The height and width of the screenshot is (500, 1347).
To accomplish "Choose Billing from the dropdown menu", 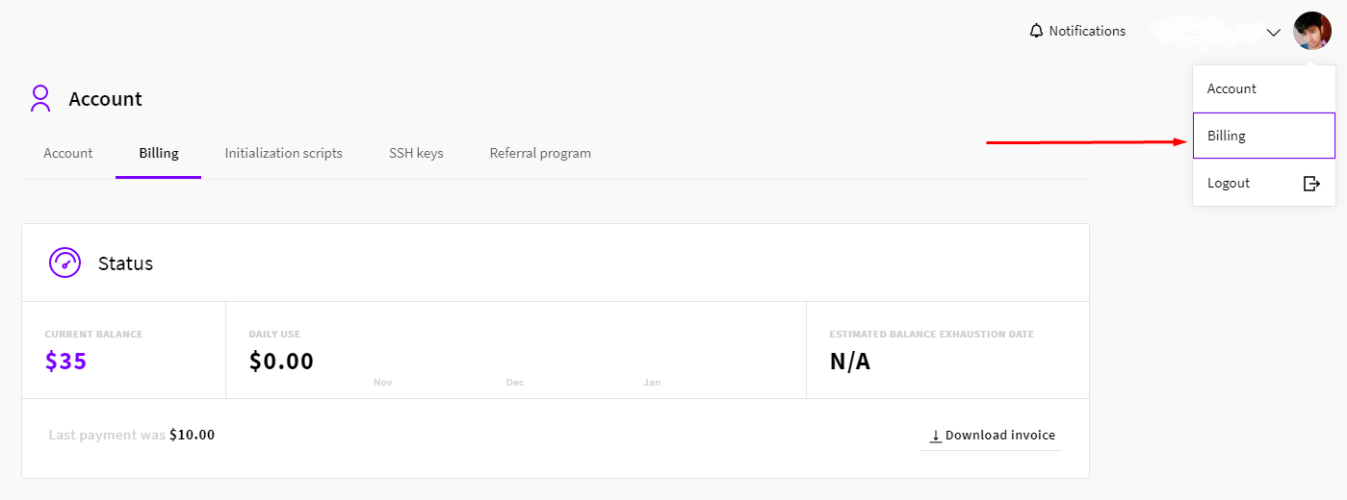I will (x=1263, y=136).
